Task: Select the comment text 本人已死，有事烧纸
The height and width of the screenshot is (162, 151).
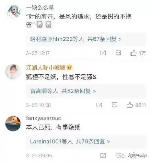Action: click(53, 127)
